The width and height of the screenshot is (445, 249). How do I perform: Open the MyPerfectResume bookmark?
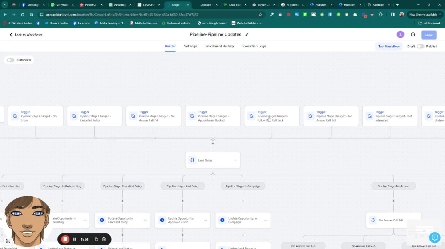coord(143,23)
